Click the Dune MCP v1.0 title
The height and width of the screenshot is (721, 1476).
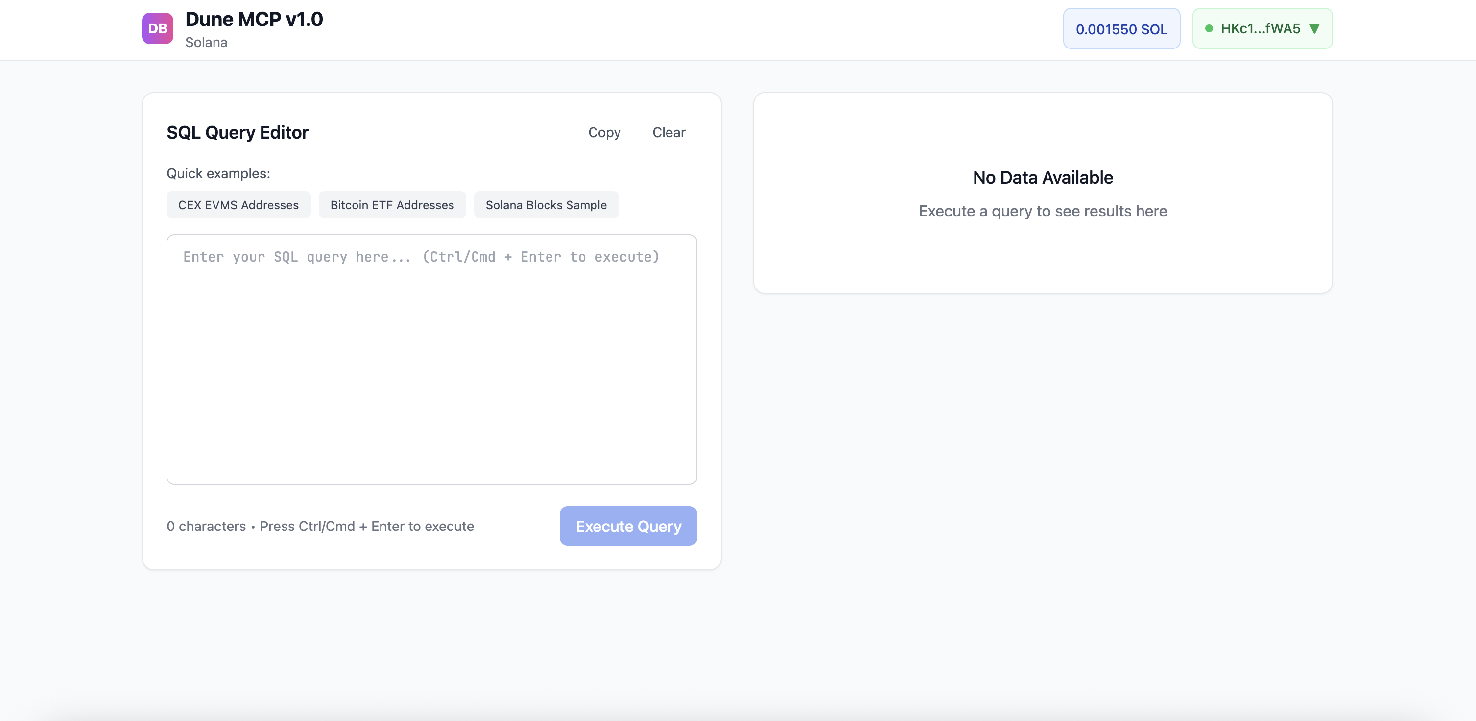[254, 20]
